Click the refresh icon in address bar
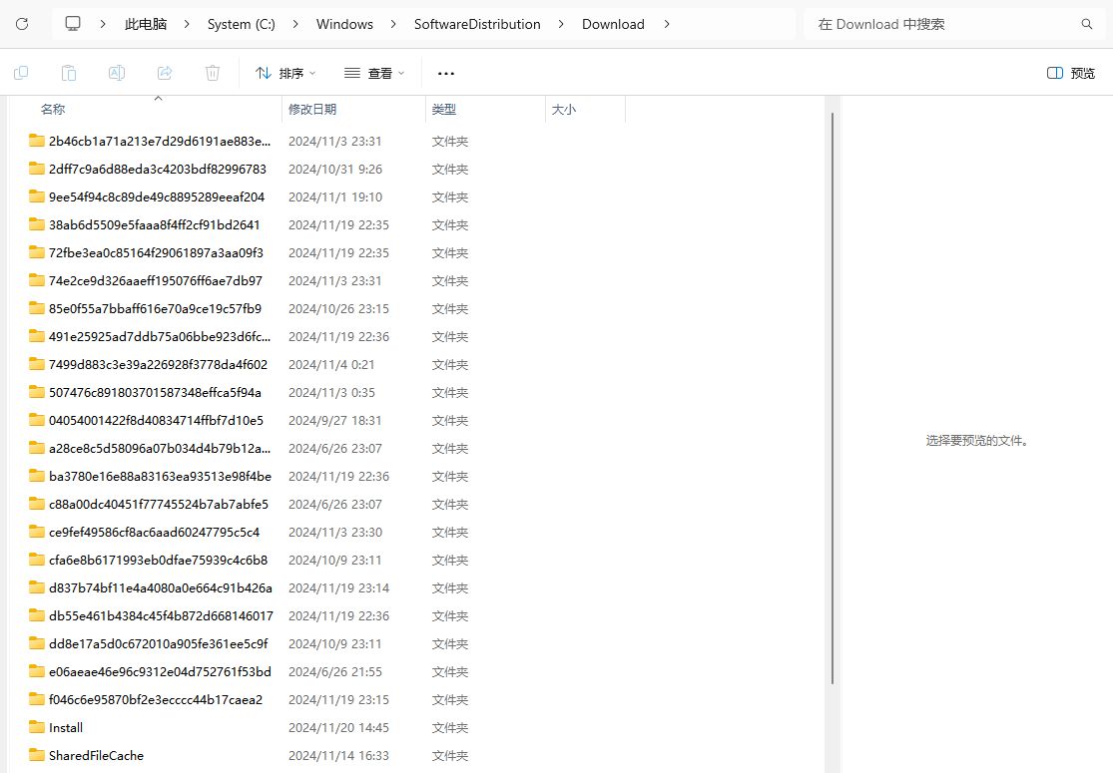This screenshot has width=1113, height=773. point(22,24)
